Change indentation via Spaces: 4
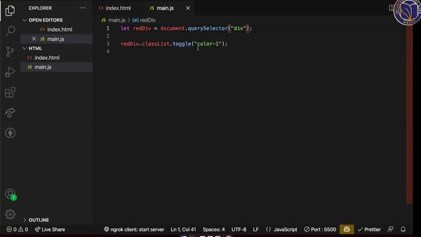The height and width of the screenshot is (237, 421). click(x=214, y=230)
